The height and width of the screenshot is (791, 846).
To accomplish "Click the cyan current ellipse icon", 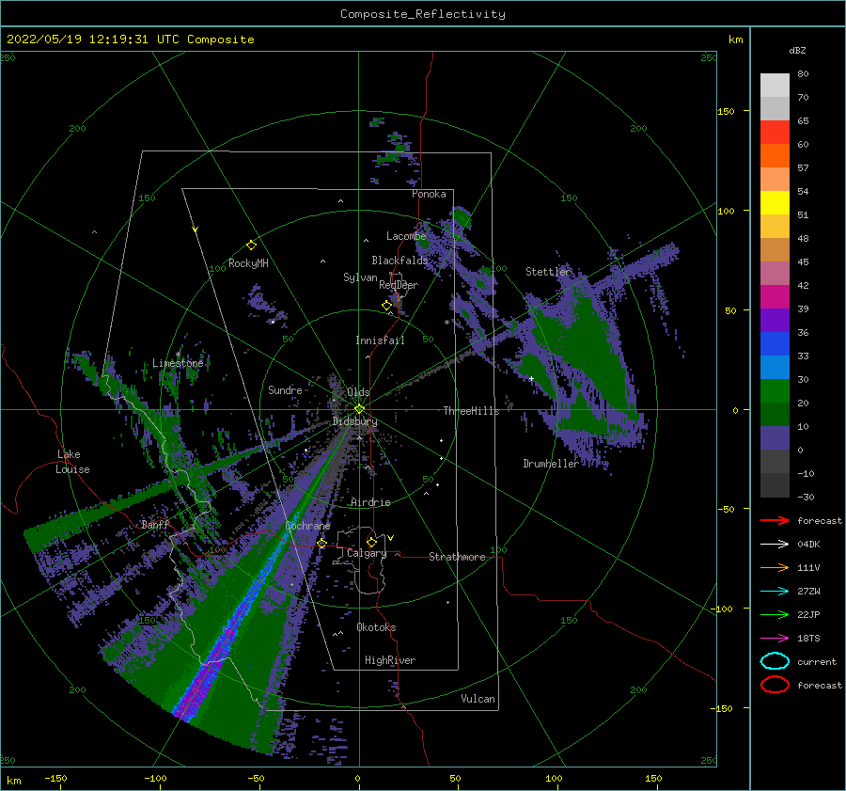I will coord(775,661).
